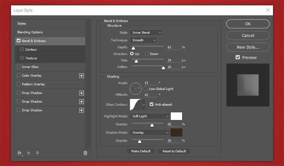The width and height of the screenshot is (284, 166).
Task: Open the Style dropdown showing Inner Bevel
Action: click(146, 33)
